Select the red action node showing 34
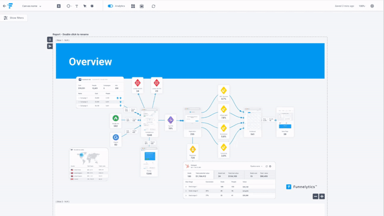 pos(138,85)
